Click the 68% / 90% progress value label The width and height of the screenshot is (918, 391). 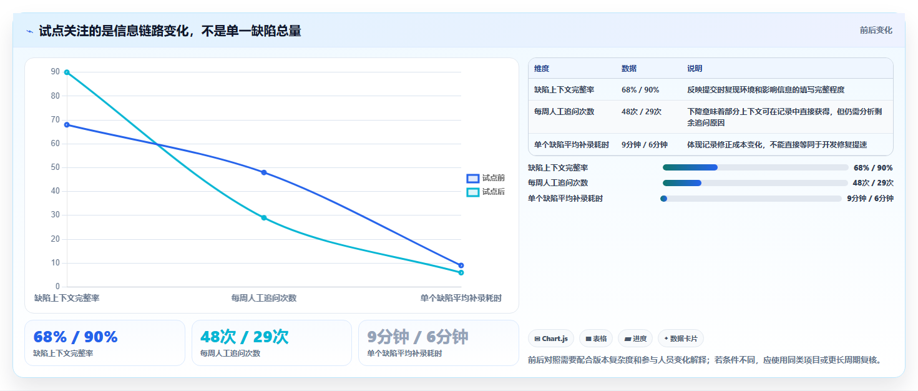point(873,168)
